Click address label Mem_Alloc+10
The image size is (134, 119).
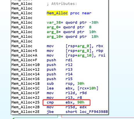(x=26, y=65)
